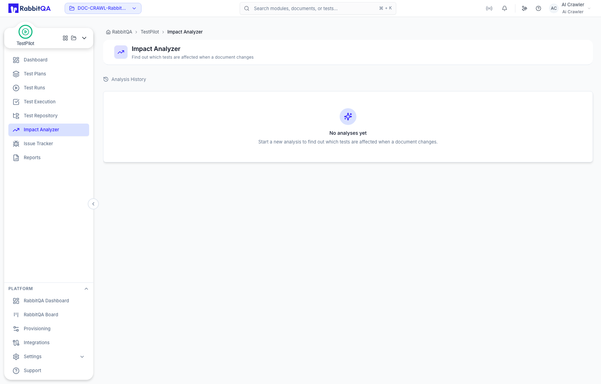Click the Reports document icon
601x384 pixels.
click(16, 158)
